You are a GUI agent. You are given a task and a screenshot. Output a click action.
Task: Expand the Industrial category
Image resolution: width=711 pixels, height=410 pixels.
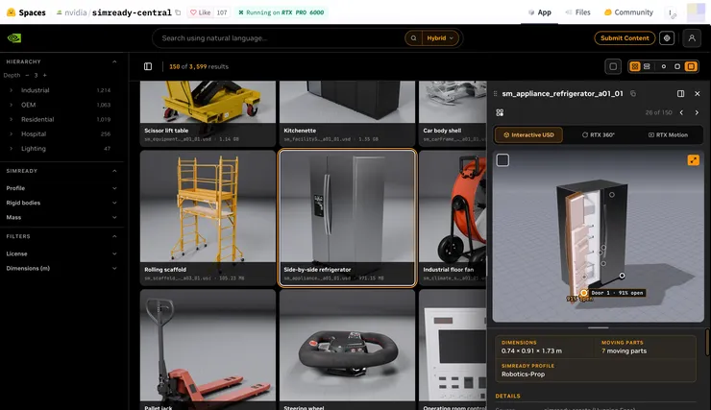11,90
